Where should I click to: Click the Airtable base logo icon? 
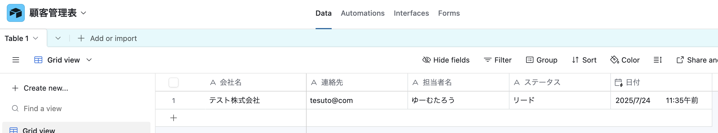tap(16, 13)
